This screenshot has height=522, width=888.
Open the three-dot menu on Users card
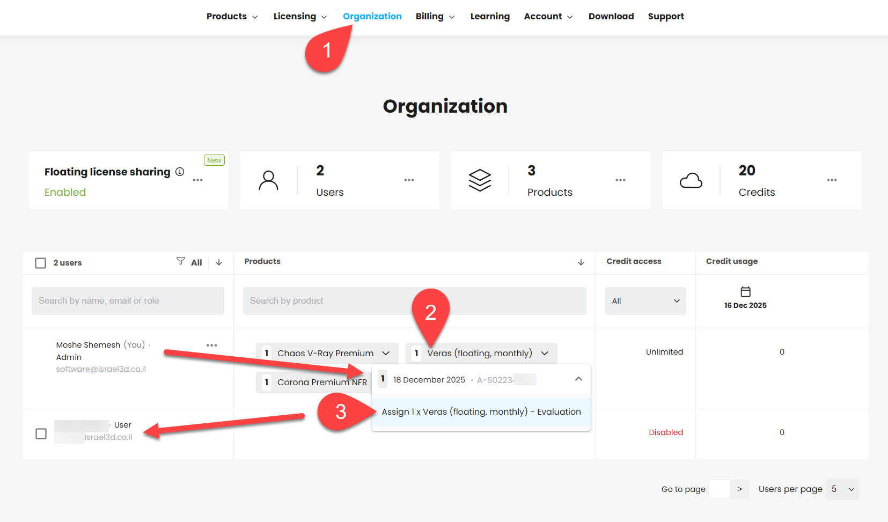(x=409, y=180)
